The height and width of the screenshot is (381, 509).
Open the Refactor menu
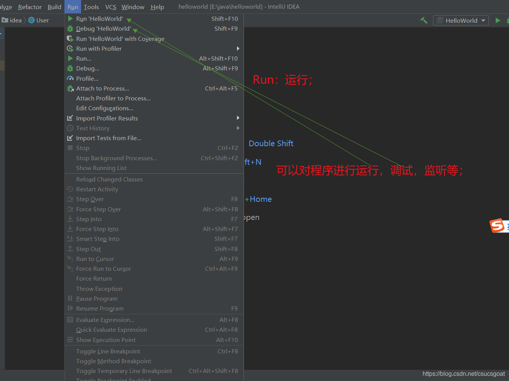tap(30, 7)
